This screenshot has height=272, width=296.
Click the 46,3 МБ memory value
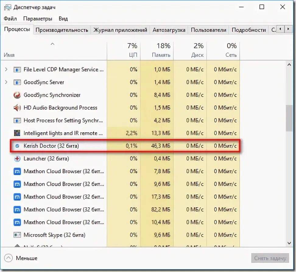click(x=161, y=146)
